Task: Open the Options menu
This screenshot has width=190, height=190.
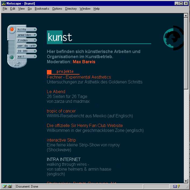Action: click(57, 9)
